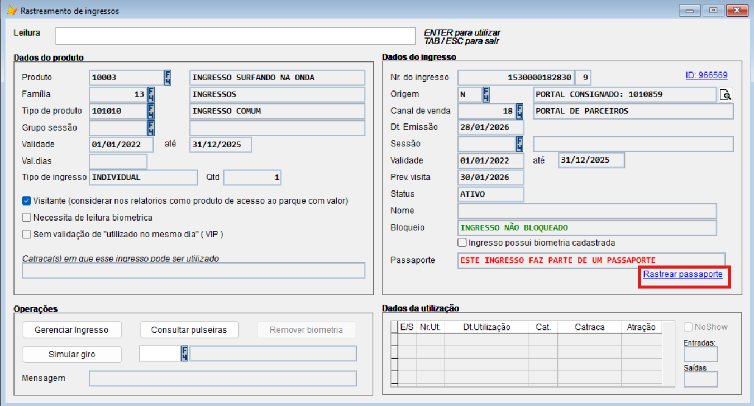Enable Necessita de leitura biometrica
This screenshot has height=406, width=754.
(26, 217)
